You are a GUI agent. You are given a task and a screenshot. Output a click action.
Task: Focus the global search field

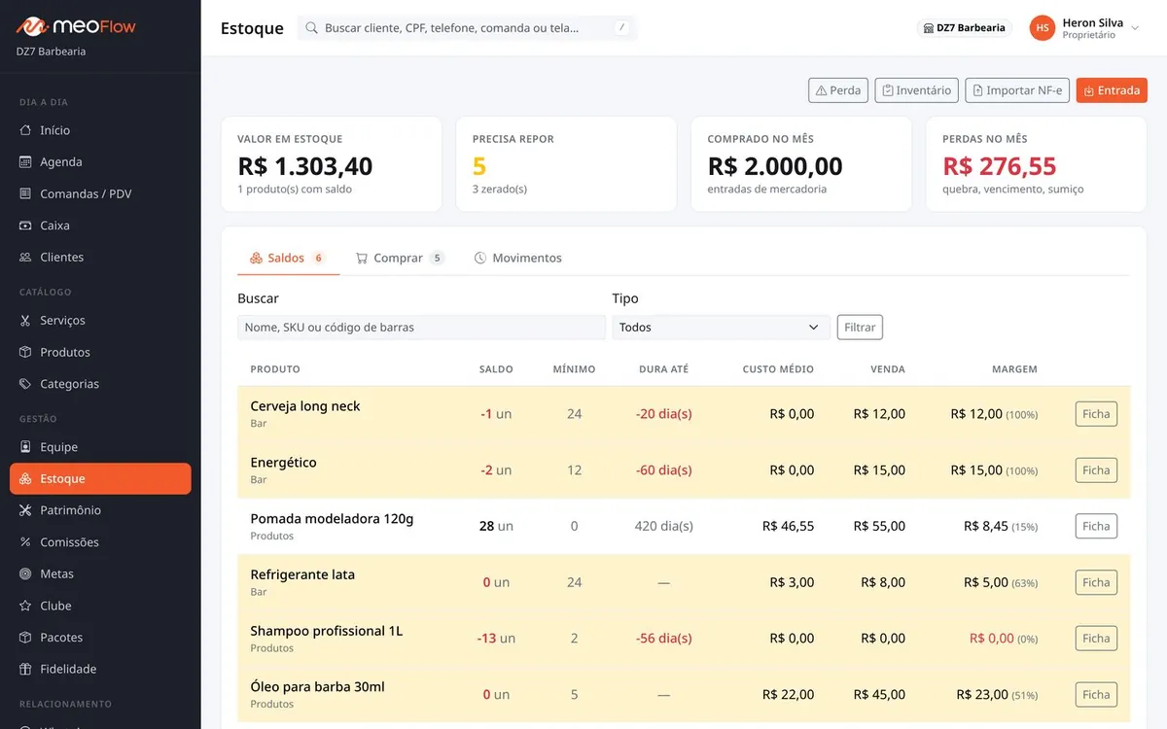click(468, 28)
